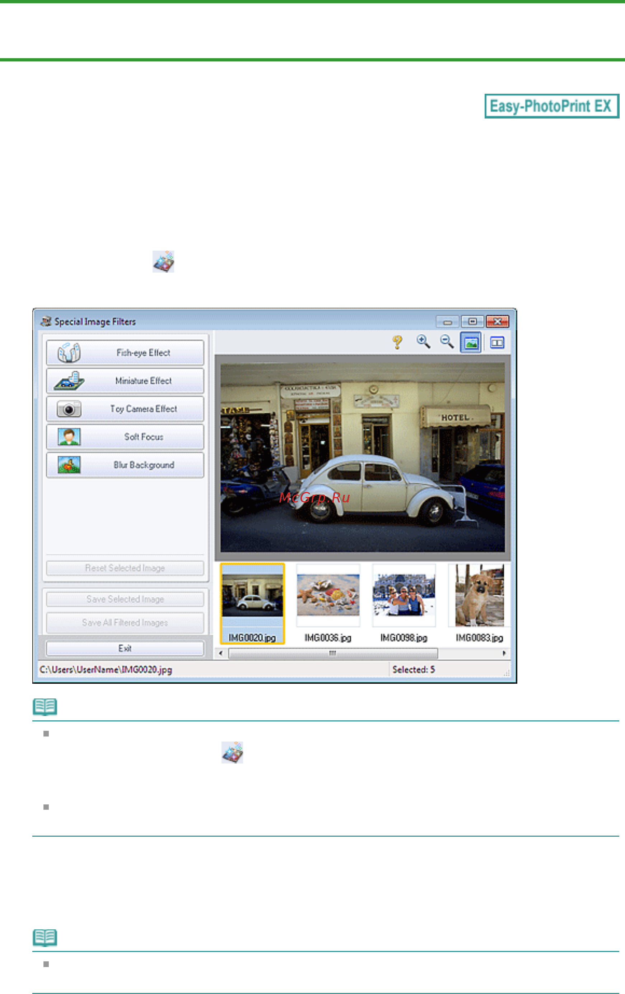The image size is (625, 994).
Task: Open the Blur Background filter
Action: click(125, 465)
